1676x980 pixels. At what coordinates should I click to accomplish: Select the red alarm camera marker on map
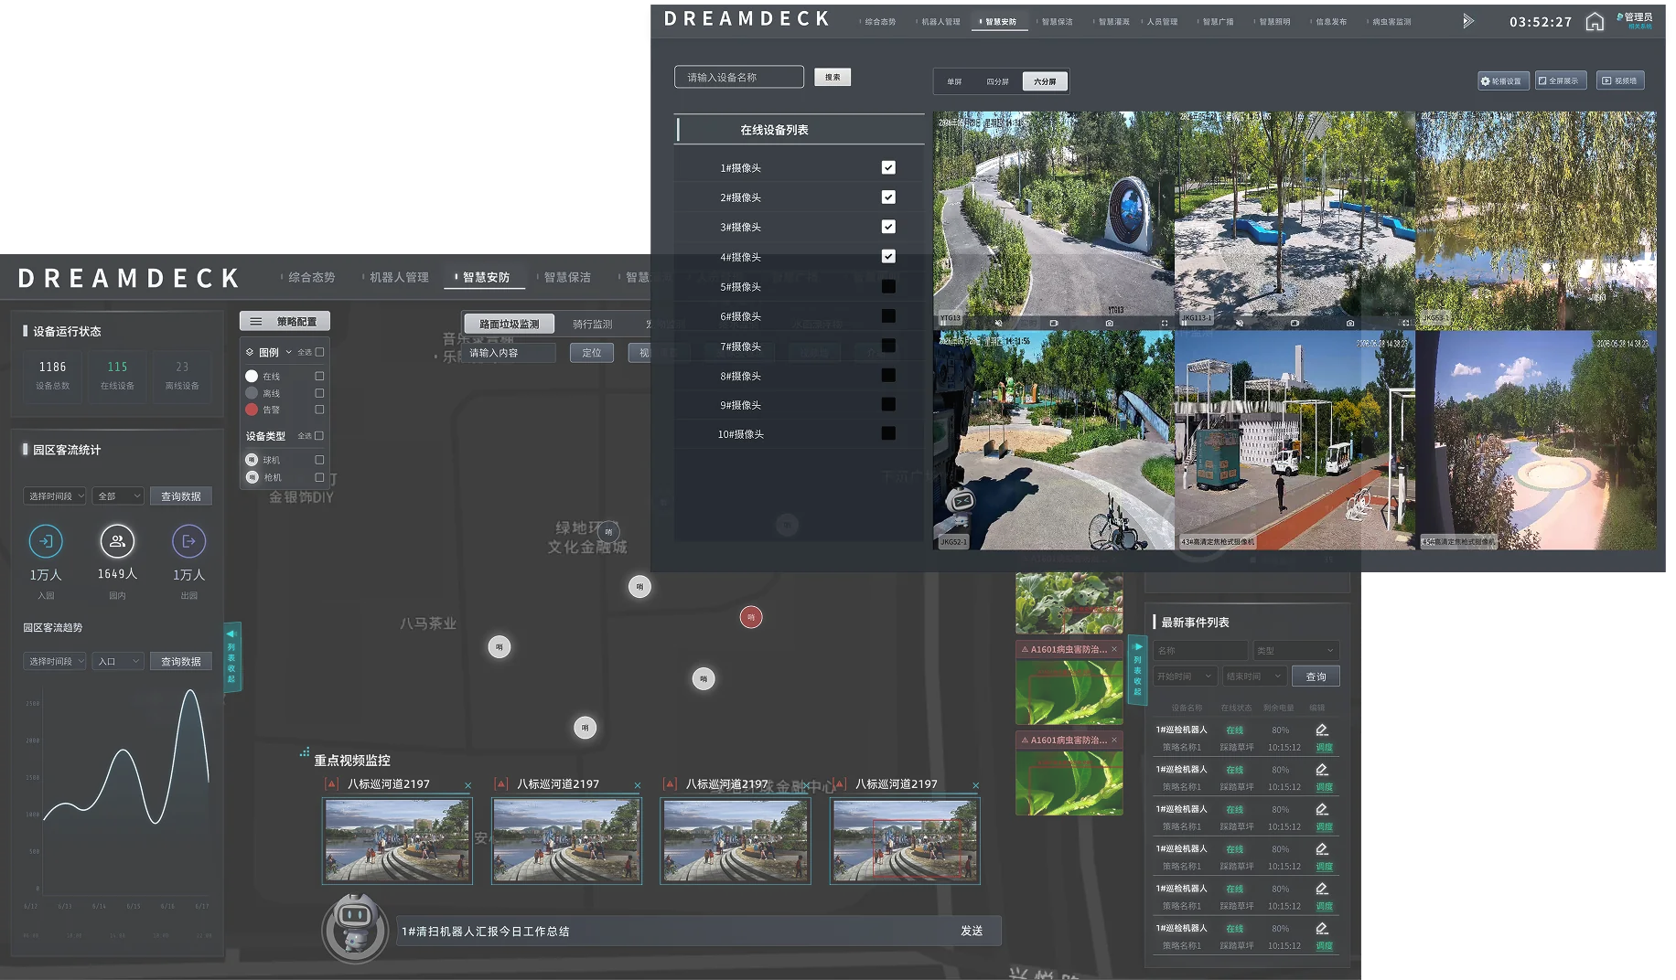click(751, 617)
